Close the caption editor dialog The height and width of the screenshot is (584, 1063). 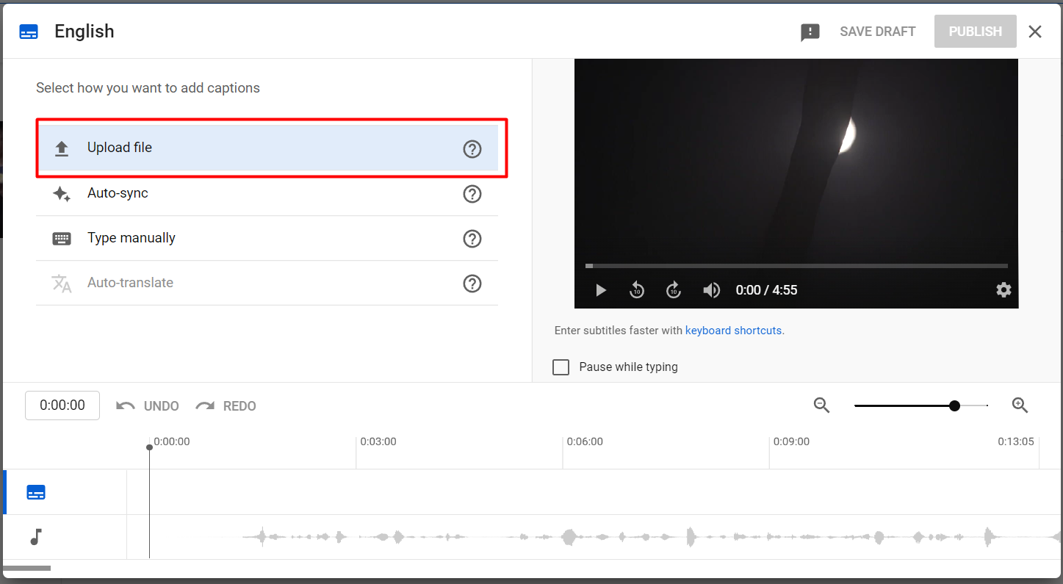tap(1035, 32)
